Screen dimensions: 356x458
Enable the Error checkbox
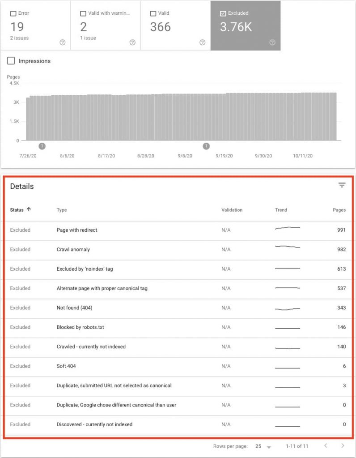[x=13, y=13]
